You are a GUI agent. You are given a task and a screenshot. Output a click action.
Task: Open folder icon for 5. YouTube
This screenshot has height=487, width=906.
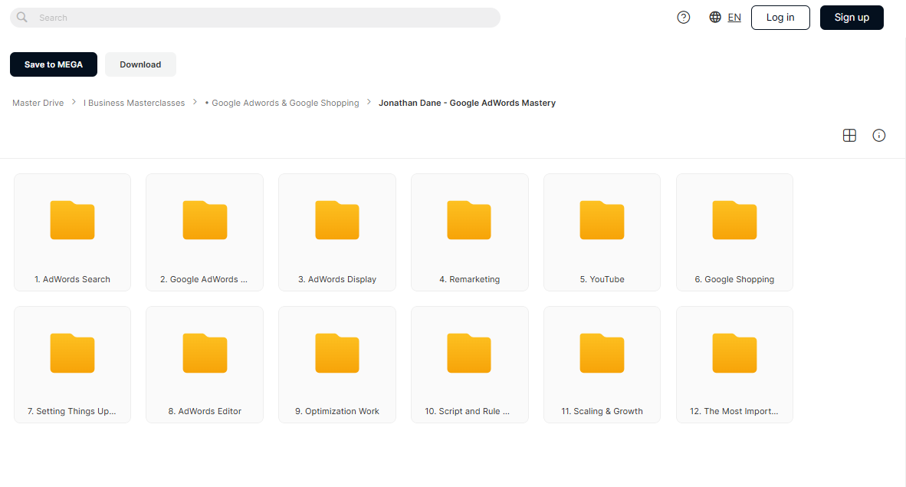pos(602,220)
